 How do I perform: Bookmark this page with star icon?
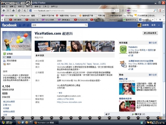[x=114, y=11]
